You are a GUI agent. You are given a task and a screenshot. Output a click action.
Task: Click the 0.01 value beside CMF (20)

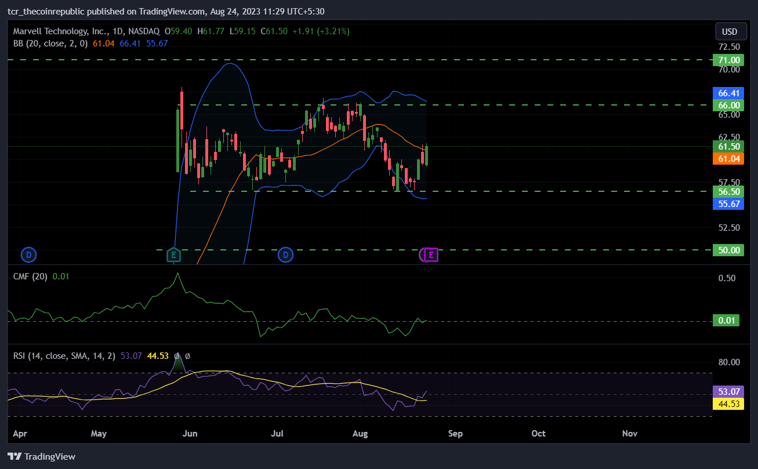[x=61, y=277]
